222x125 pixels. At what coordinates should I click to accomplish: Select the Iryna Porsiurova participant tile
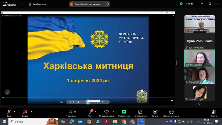tap(200, 41)
